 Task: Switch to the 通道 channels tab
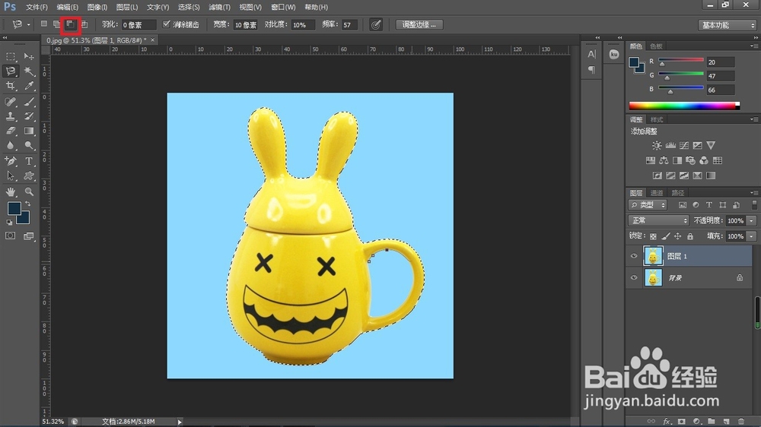[656, 192]
